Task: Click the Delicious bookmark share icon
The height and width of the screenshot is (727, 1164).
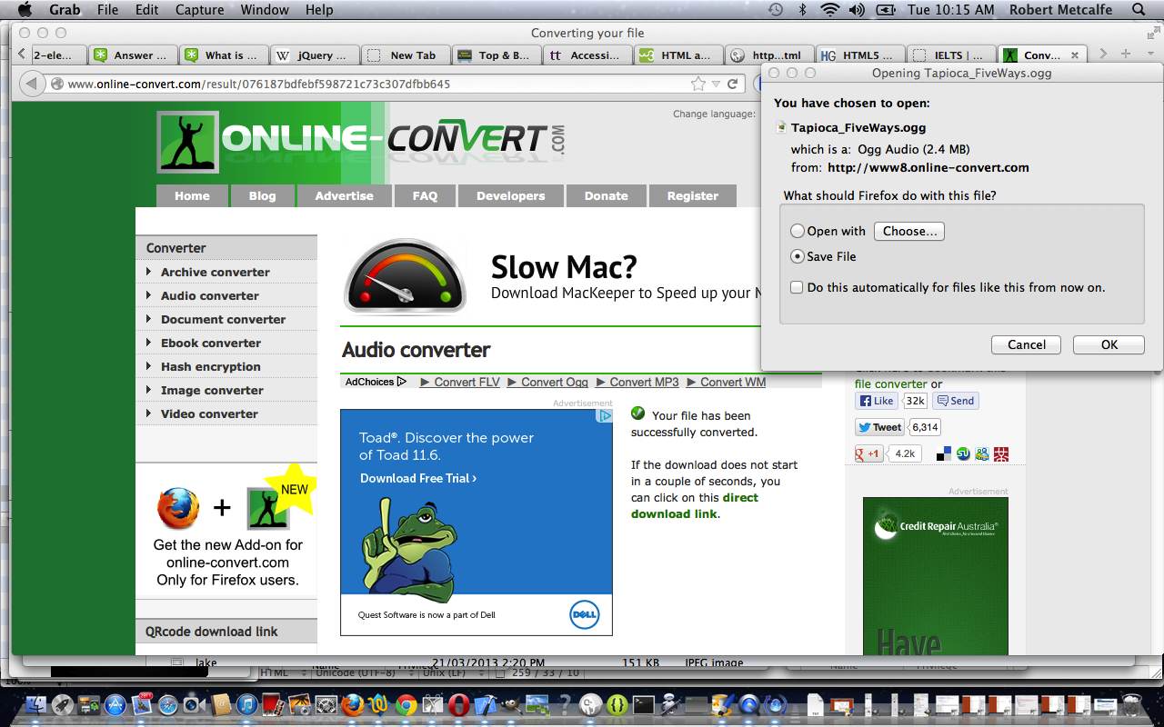Action: click(x=943, y=453)
